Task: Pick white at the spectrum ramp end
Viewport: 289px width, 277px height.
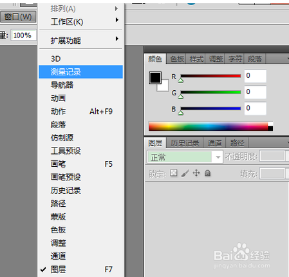Action: point(270,124)
